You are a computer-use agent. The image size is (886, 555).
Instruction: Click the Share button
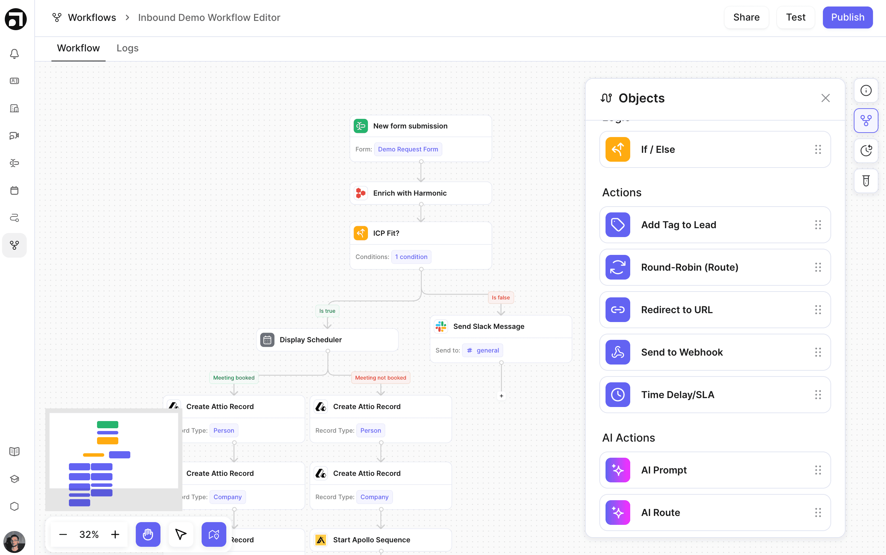[x=746, y=17]
